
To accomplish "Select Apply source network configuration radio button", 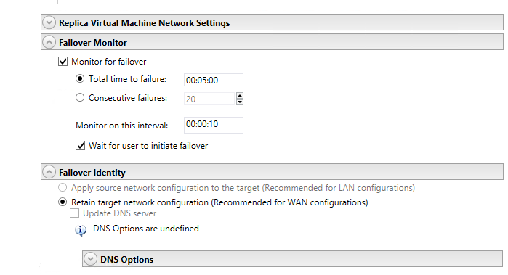I will (63, 188).
